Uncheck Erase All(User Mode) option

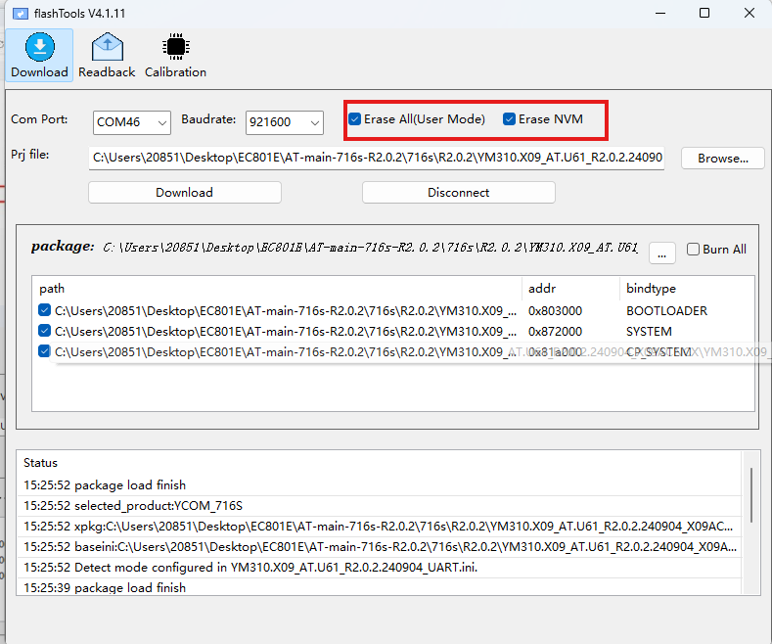pyautogui.click(x=355, y=119)
